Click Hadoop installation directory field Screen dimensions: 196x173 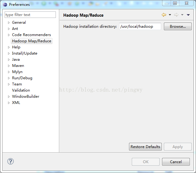click(140, 26)
